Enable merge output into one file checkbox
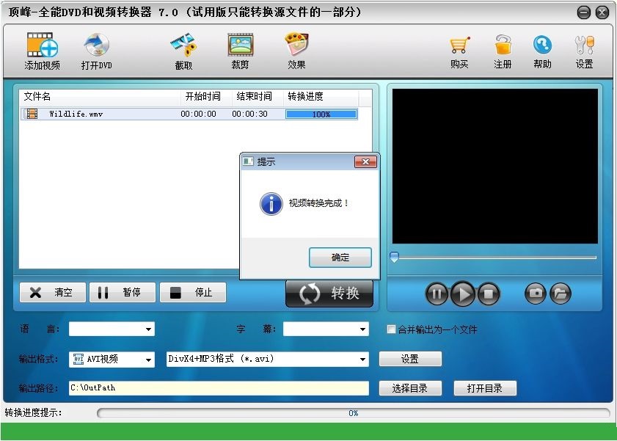 (391, 329)
